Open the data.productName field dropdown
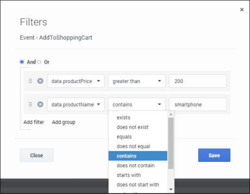Screen dimensions: 250x194 [76, 104]
